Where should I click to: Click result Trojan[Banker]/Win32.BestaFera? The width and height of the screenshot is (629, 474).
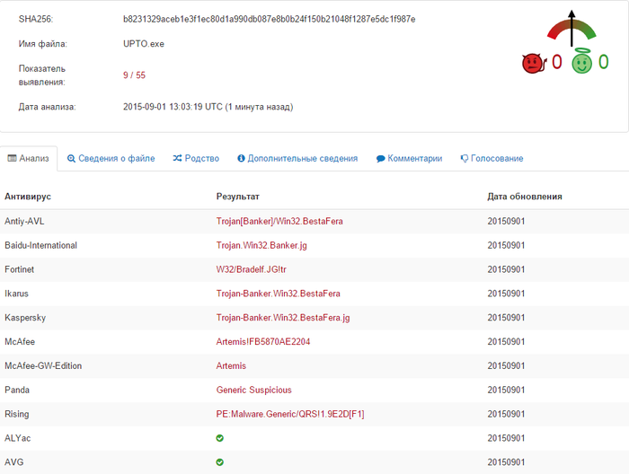279,221
